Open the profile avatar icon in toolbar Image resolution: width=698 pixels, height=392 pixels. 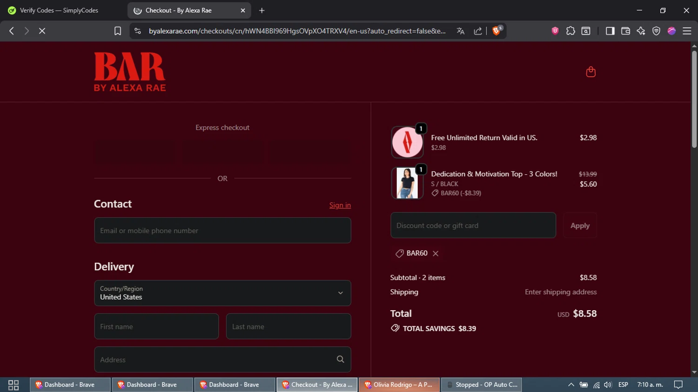(671, 31)
